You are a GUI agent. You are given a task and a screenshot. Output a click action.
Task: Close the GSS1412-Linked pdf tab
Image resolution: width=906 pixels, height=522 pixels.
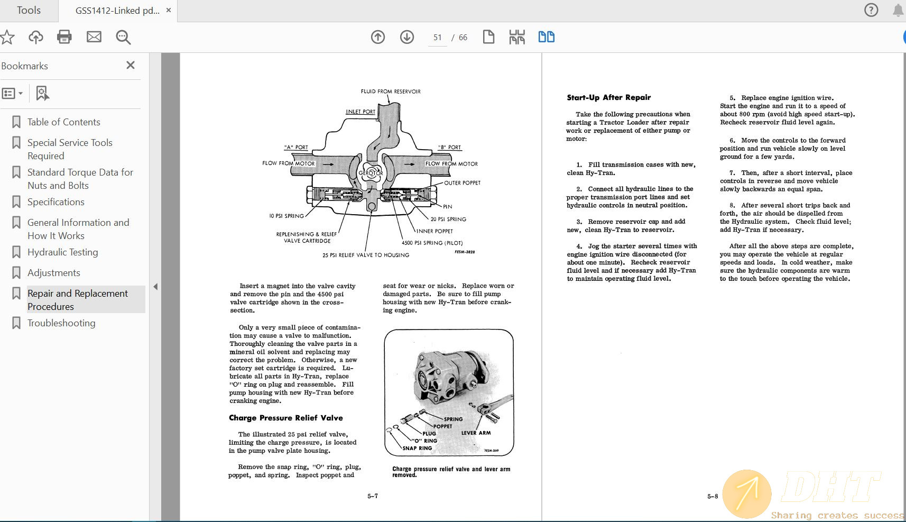(169, 10)
